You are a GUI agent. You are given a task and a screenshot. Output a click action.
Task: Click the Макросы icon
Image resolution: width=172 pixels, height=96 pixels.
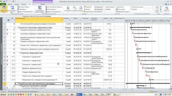click(166, 8)
